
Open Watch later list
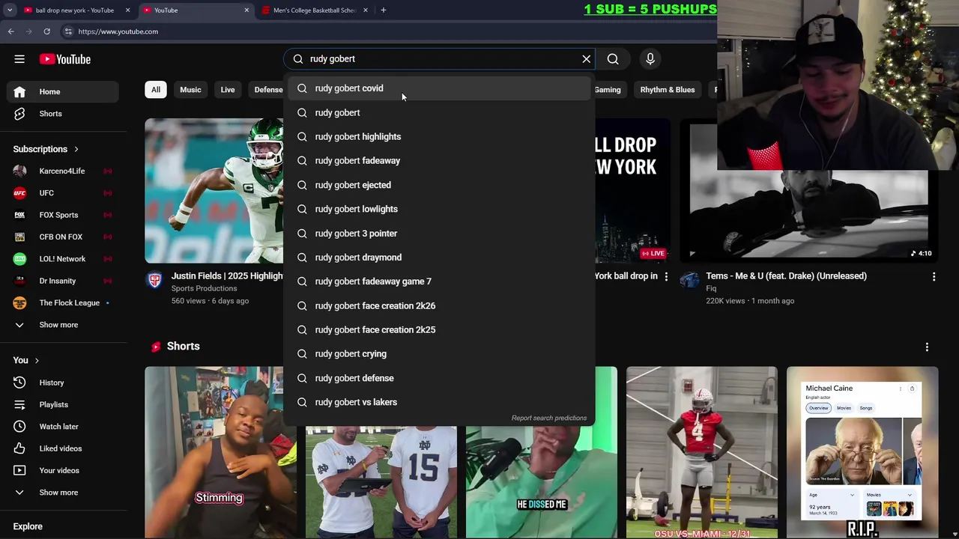click(63, 427)
